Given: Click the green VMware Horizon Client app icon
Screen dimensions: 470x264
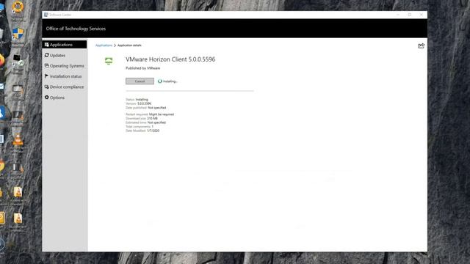Looking at the screenshot, I should 109,61.
